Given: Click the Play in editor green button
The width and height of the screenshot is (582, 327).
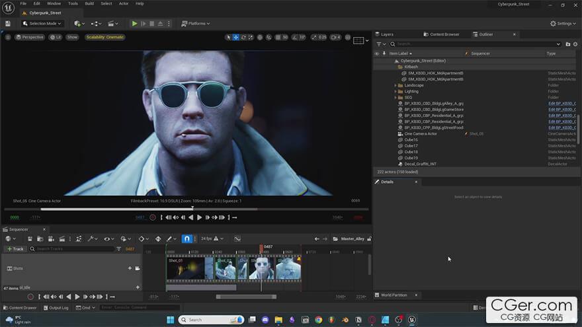Looking at the screenshot, I should tap(134, 23).
